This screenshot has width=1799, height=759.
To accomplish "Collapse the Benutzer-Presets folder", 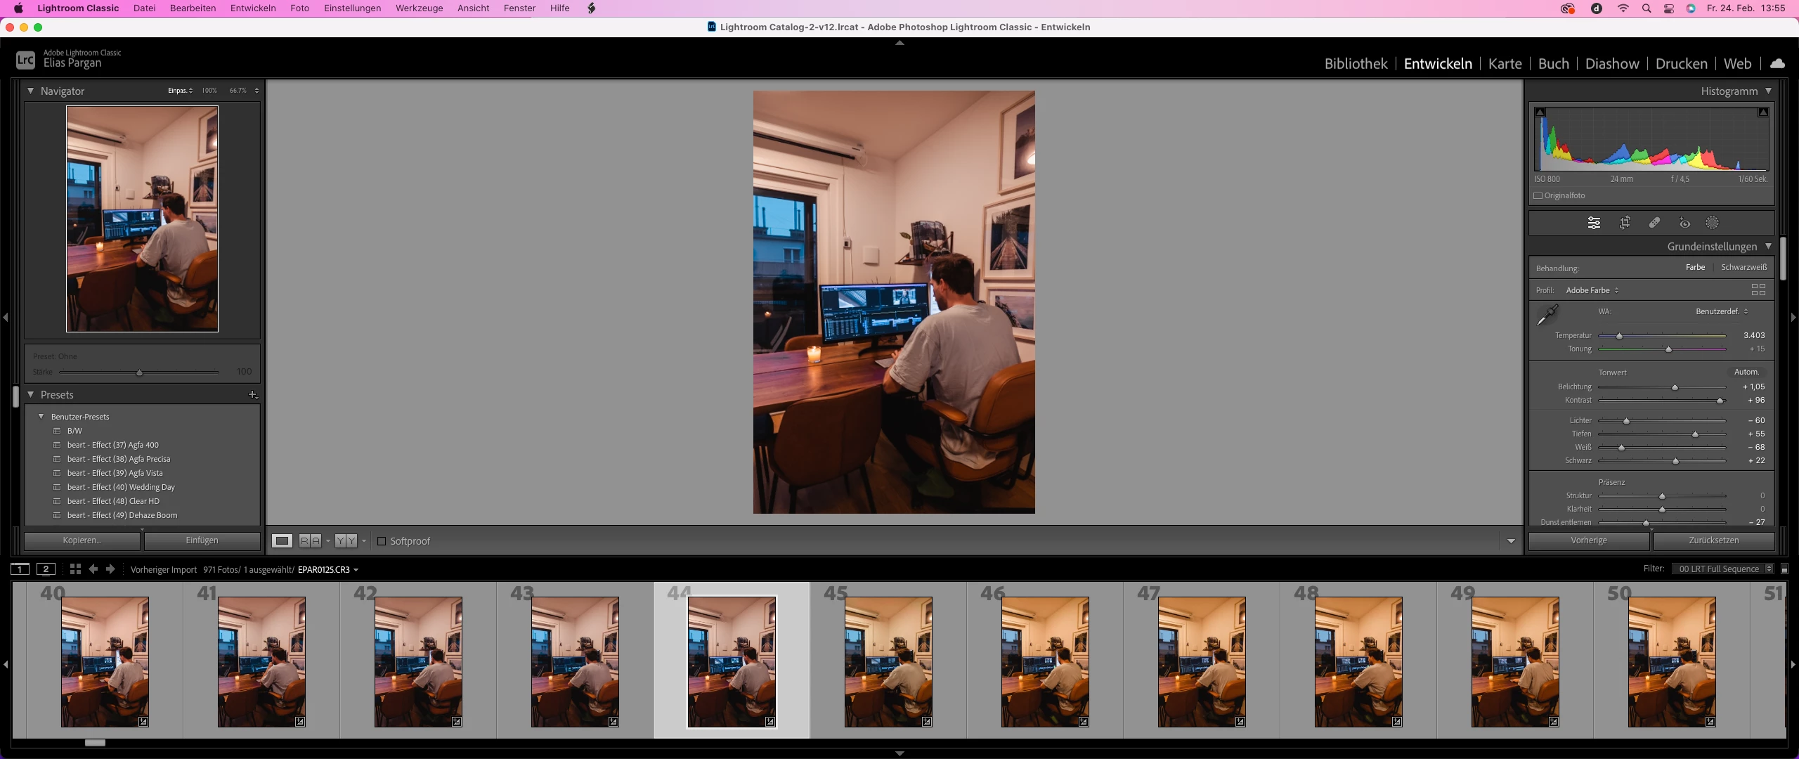I will pyautogui.click(x=41, y=417).
